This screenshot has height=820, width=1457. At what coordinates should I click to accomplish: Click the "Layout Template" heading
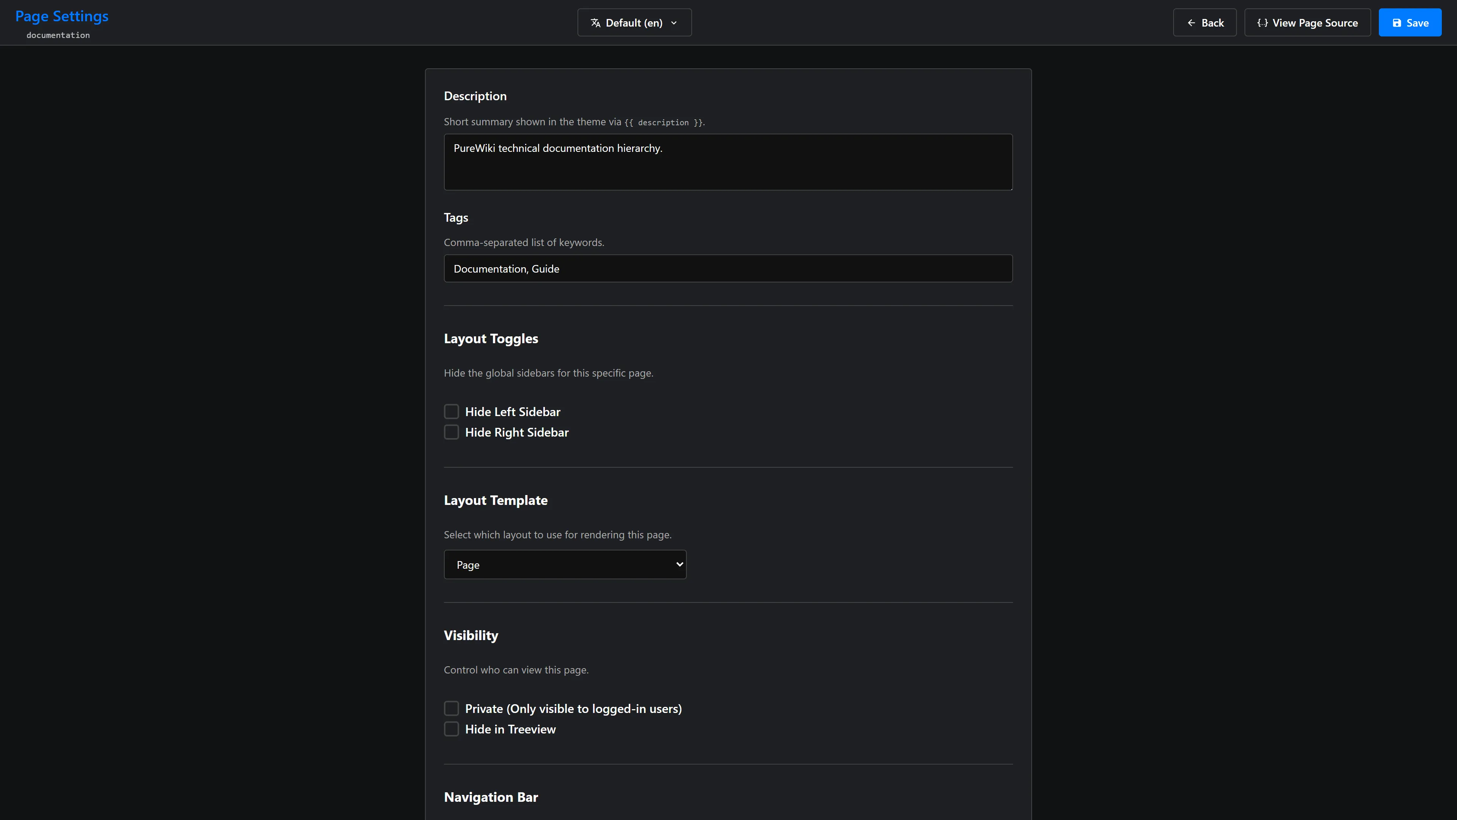(496, 500)
